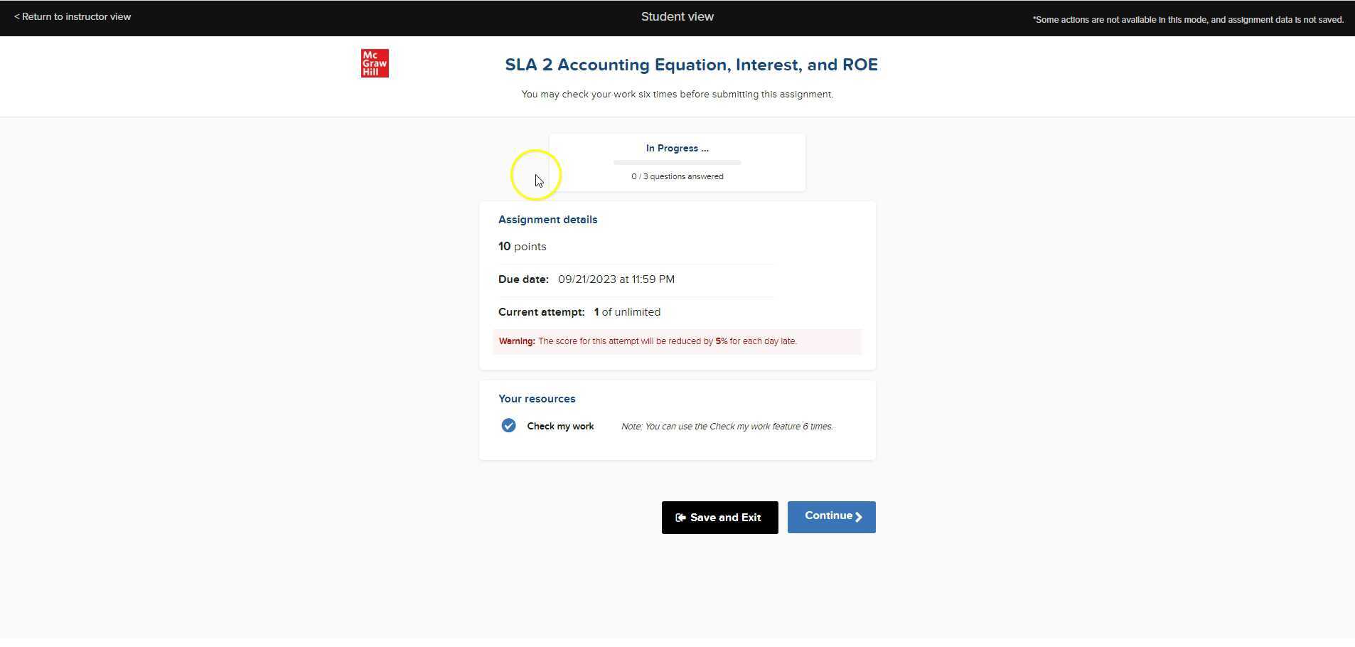This screenshot has width=1355, height=647.
Task: Expand the Your resources panel
Action: pos(537,398)
